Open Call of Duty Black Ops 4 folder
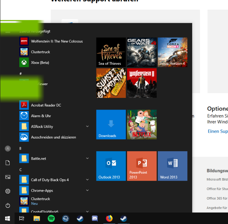The height and width of the screenshot is (224, 228). coord(54,180)
